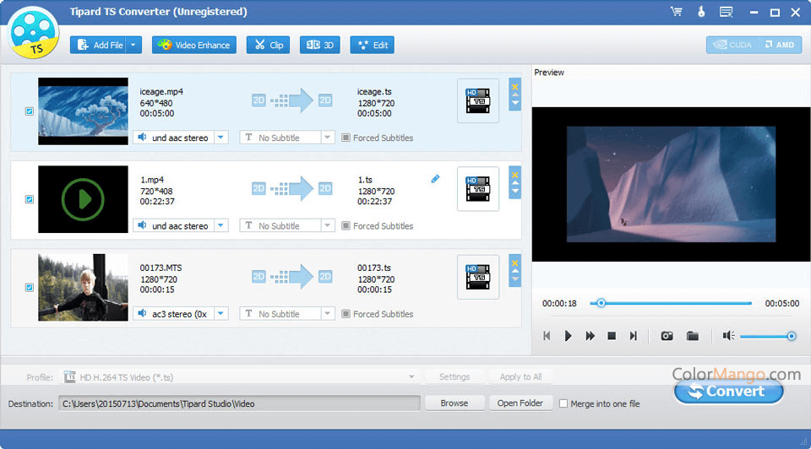Play the preview video
The image size is (811, 449).
pos(568,336)
